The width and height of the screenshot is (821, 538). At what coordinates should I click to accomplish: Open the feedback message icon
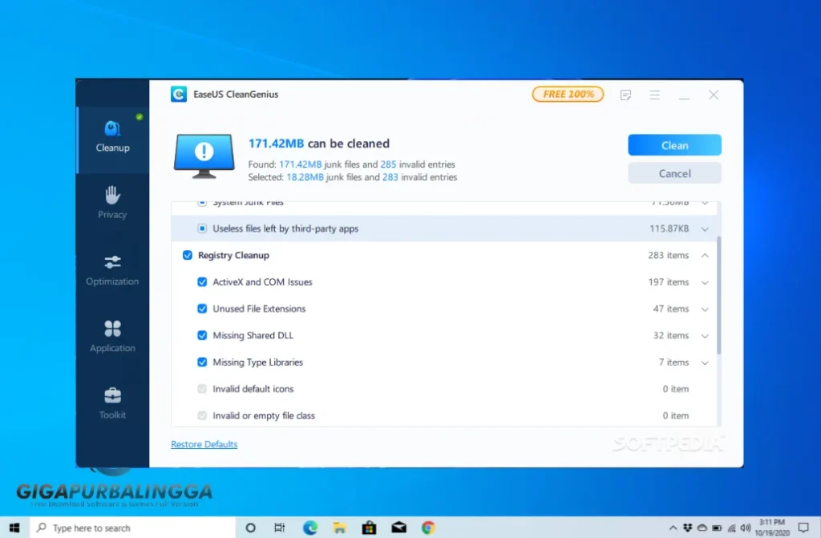[625, 95]
